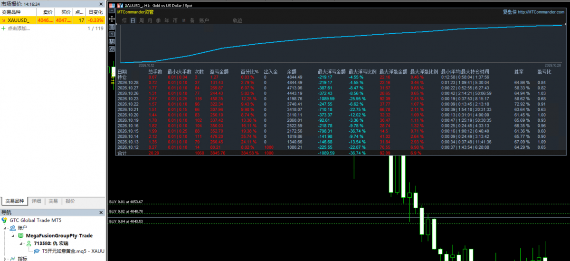Click the 盈亏金额 profit amount column header
Viewport: 570px width, 261px height.
219,72
